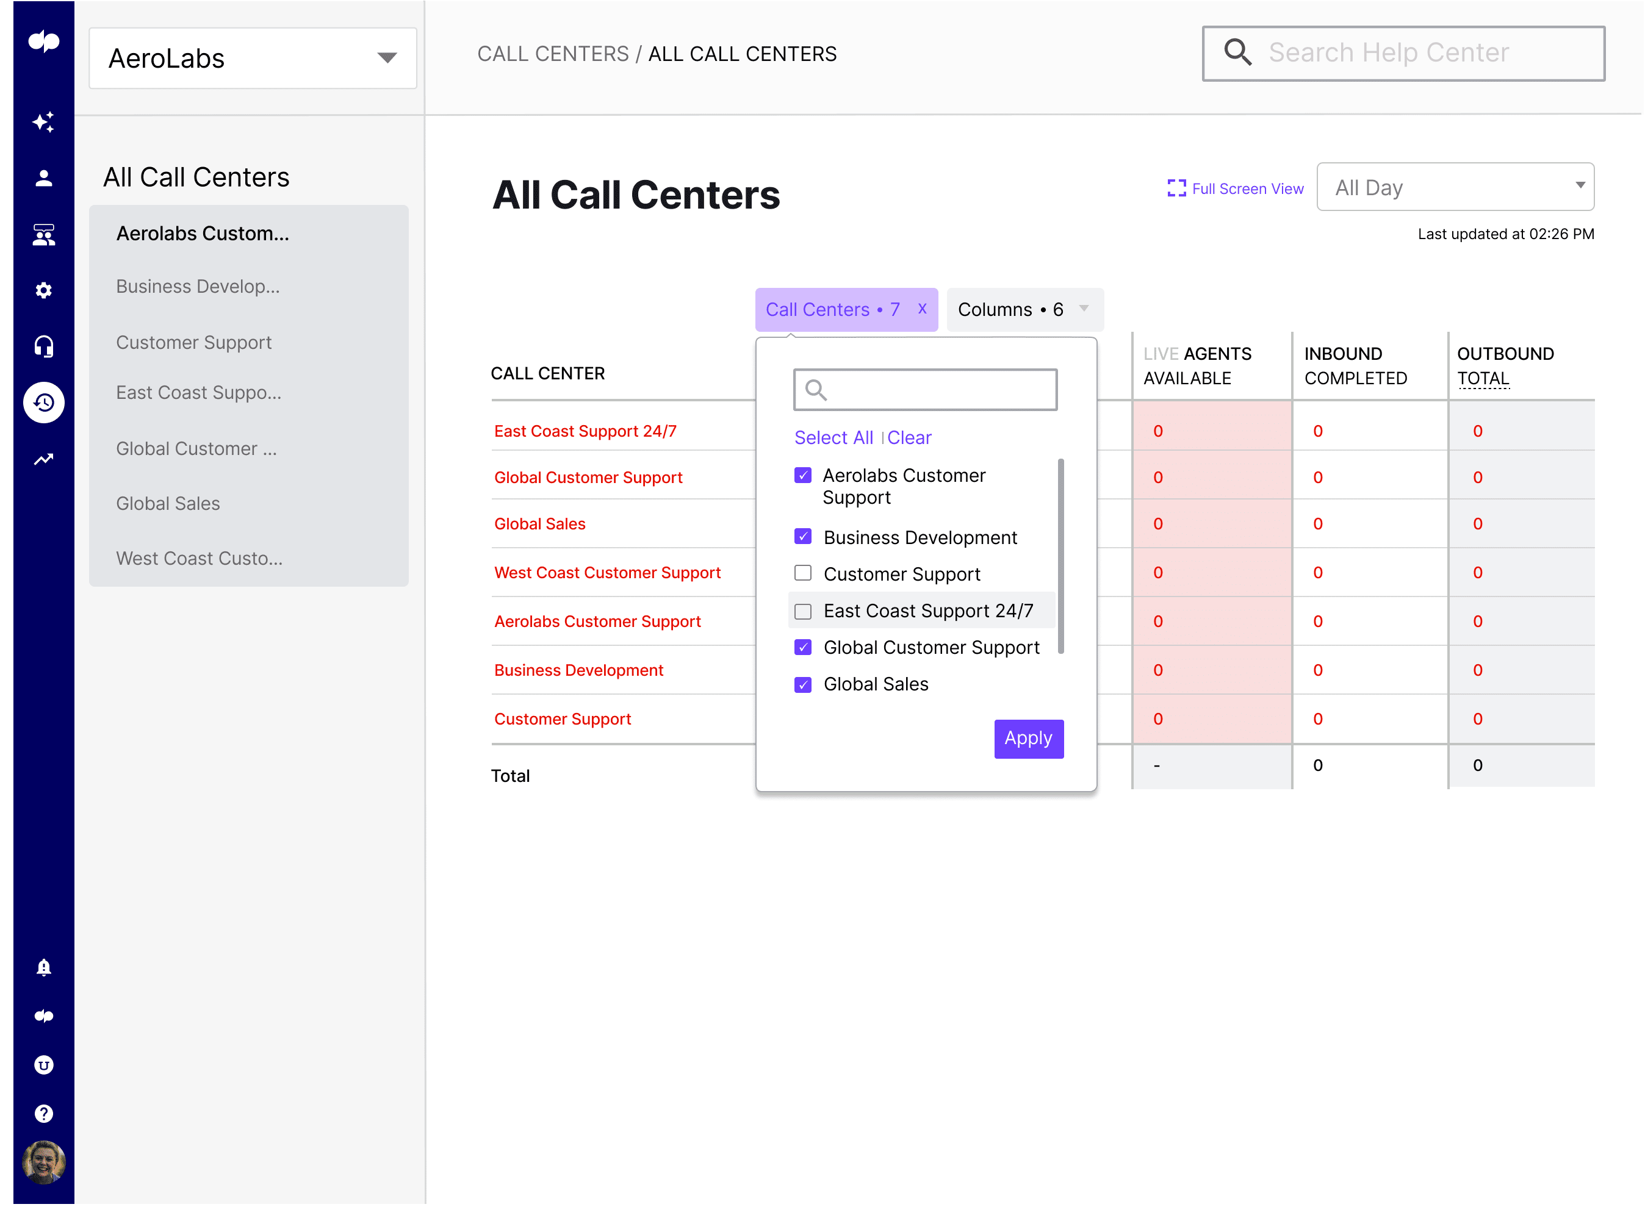Select the call center headset icon
Viewport: 1645px width, 1207px height.
(x=44, y=346)
